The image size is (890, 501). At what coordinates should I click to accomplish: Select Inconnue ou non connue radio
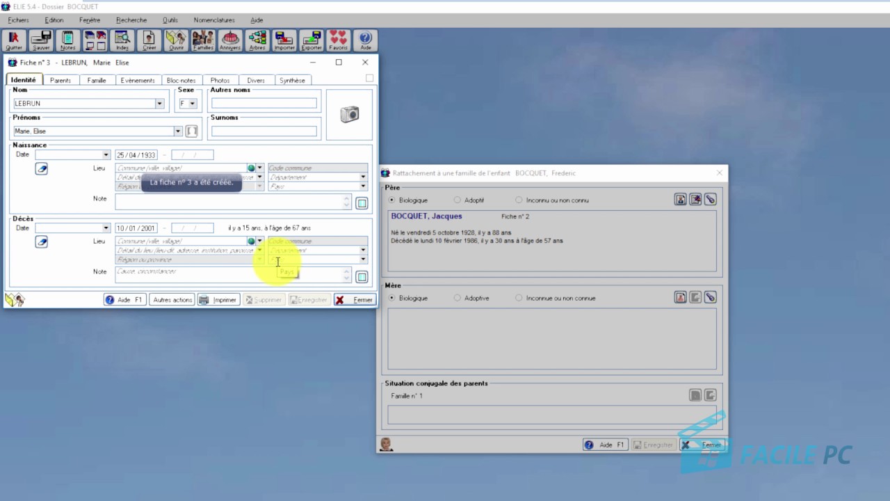click(519, 298)
